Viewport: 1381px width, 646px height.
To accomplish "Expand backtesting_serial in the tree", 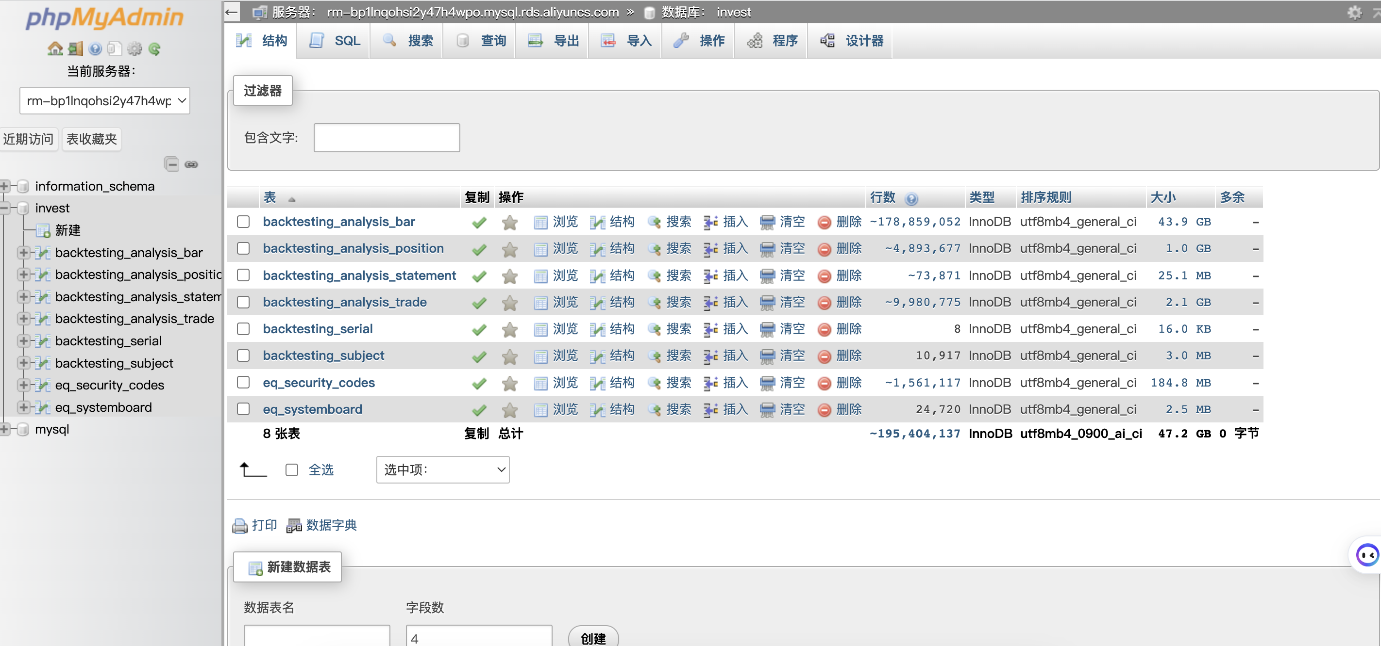I will pos(24,340).
